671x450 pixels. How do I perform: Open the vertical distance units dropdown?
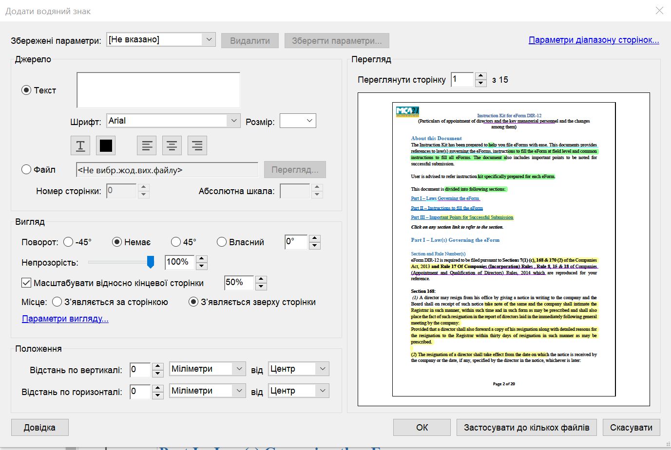point(208,369)
